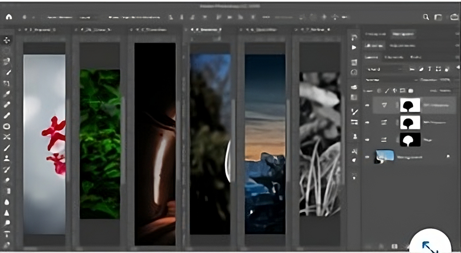This screenshot has height=253, width=461.
Task: Select the black-background layer mask thumbnail
Action: tap(410, 140)
